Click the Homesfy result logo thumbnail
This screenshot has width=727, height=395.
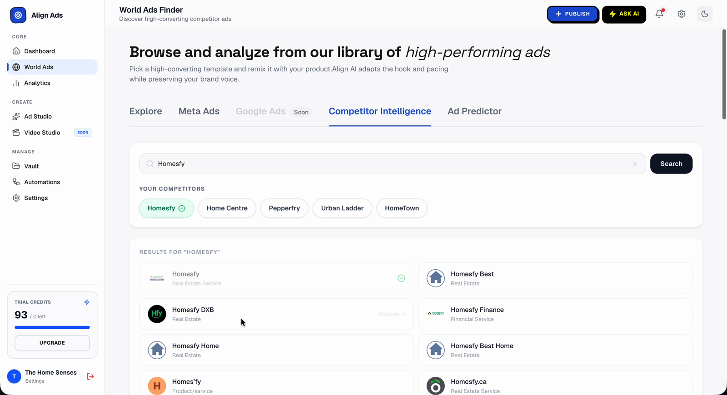click(157, 278)
